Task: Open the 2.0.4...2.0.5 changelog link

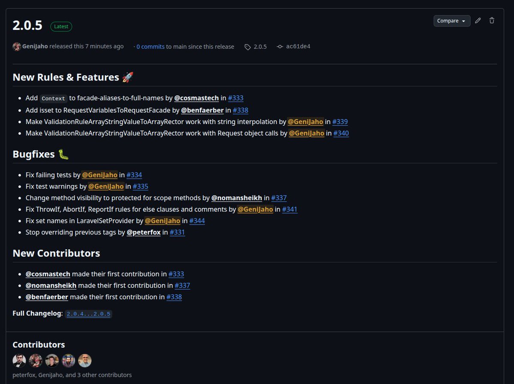Action: click(x=89, y=314)
